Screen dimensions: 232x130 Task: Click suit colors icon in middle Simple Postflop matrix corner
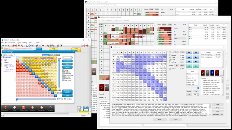coord(101,25)
